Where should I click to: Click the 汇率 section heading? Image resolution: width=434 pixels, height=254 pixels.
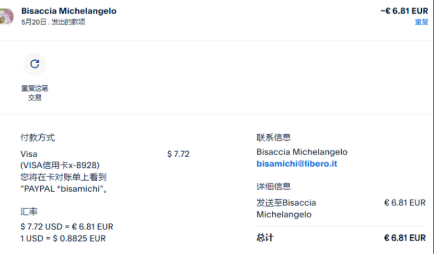coord(29,212)
